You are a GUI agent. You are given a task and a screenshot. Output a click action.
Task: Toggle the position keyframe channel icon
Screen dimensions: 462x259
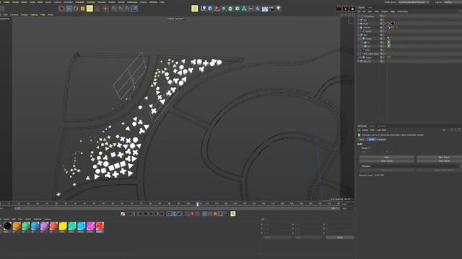click(x=204, y=214)
